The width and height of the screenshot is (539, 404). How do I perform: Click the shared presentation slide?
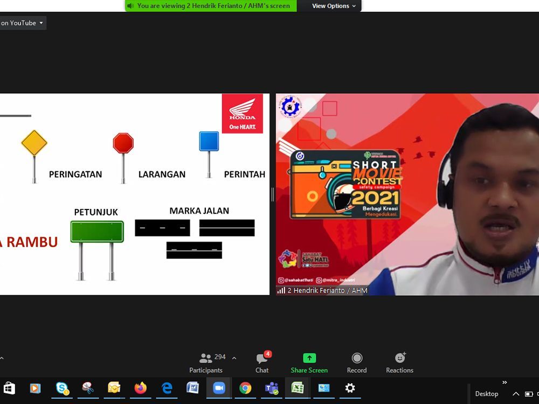pos(134,194)
